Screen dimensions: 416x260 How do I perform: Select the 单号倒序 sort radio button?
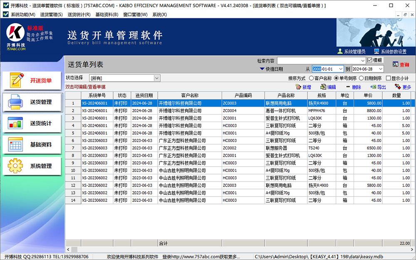pos(336,78)
